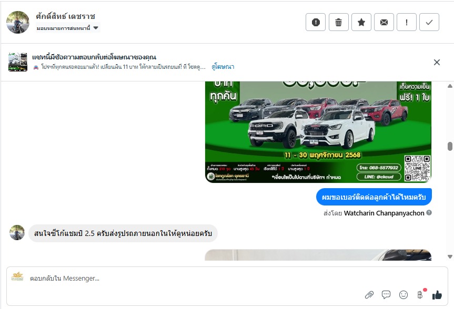
Task: Open the ad thumbnail in the banner
Action: [18, 62]
